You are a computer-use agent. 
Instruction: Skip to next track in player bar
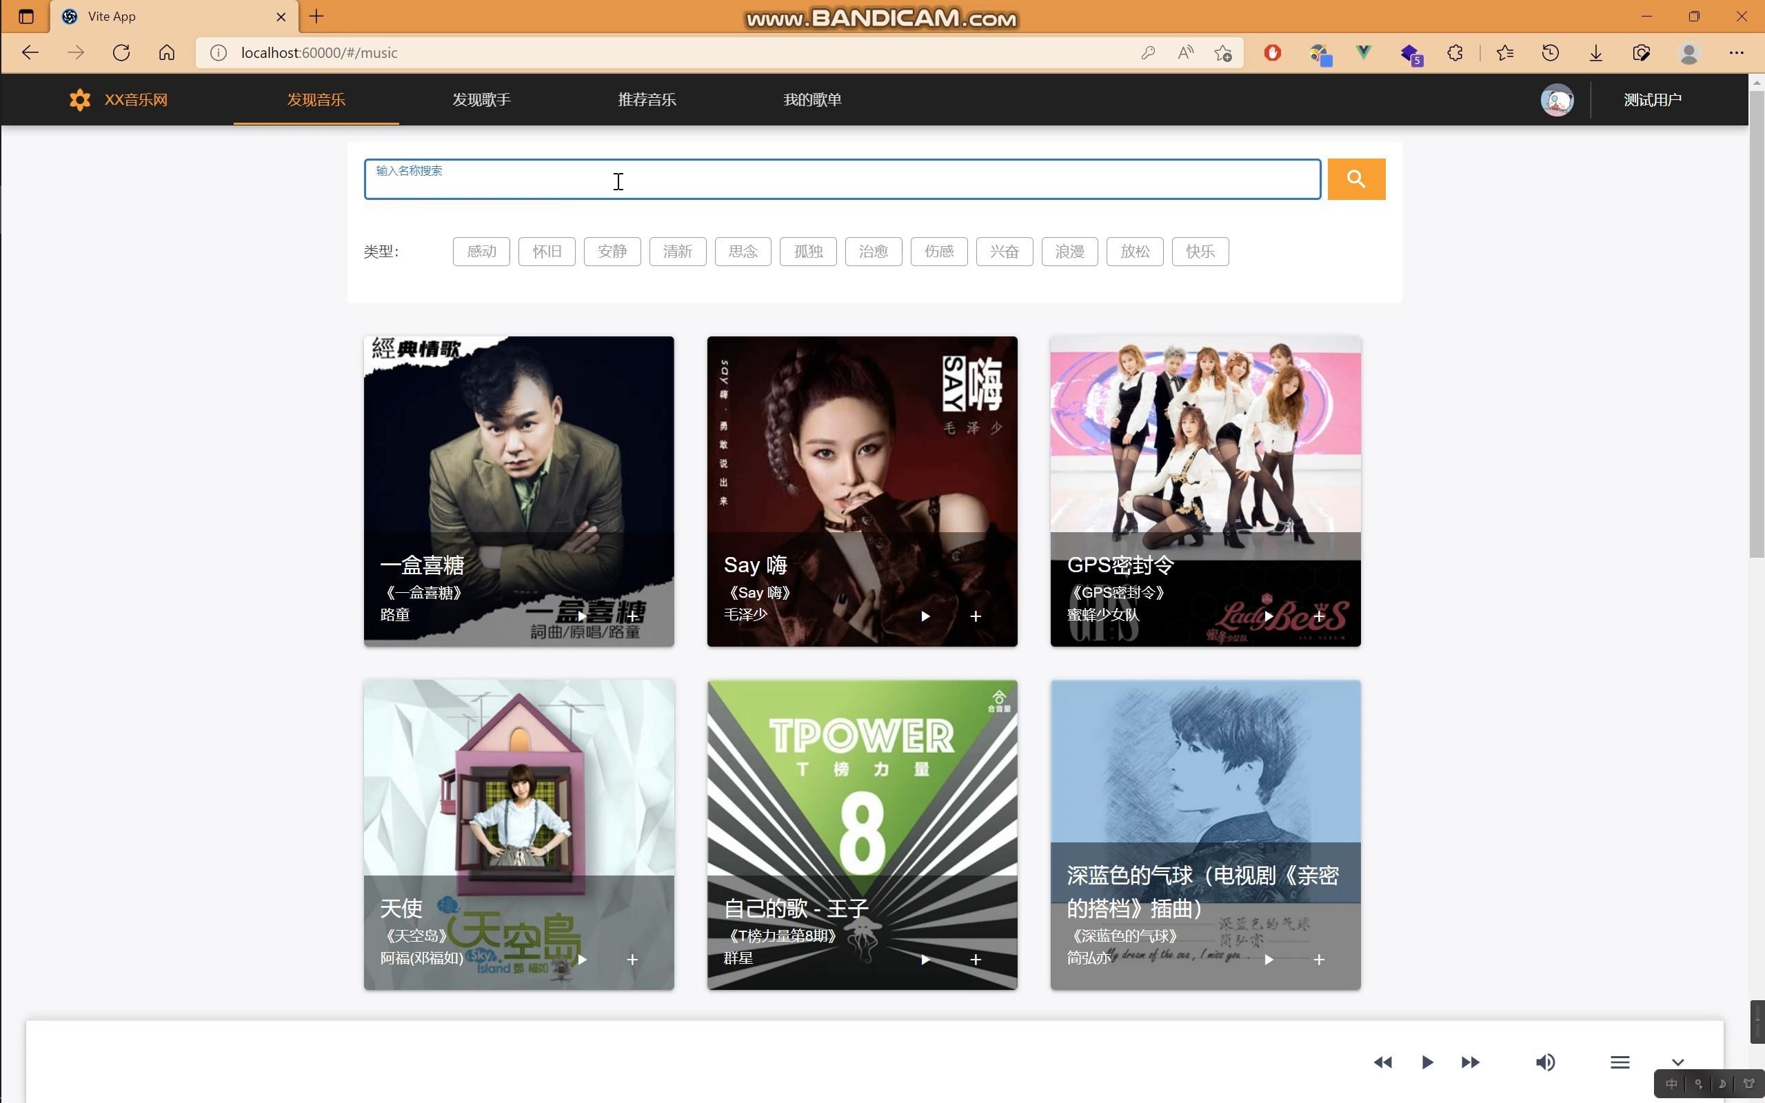tap(1471, 1062)
